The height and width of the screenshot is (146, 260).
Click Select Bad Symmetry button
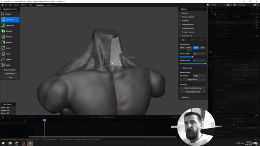tap(193, 88)
